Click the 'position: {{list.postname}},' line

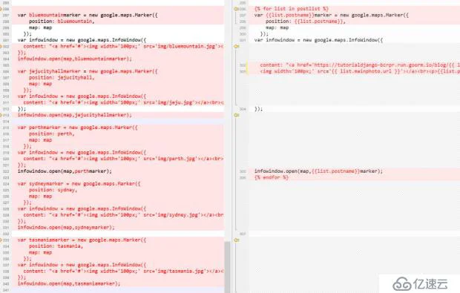[306, 21]
